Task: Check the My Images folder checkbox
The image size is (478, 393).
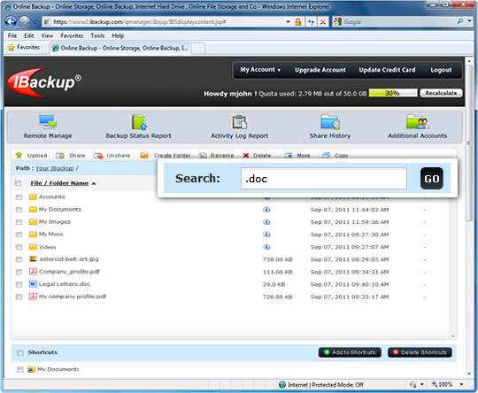Action: click(x=19, y=222)
